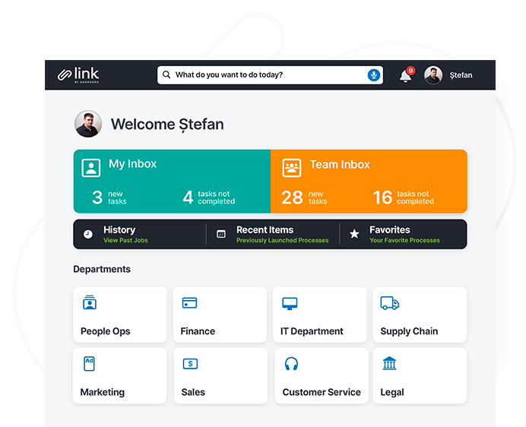The height and width of the screenshot is (427, 526).
Task: Open the My Inbox panel
Action: [x=172, y=181]
